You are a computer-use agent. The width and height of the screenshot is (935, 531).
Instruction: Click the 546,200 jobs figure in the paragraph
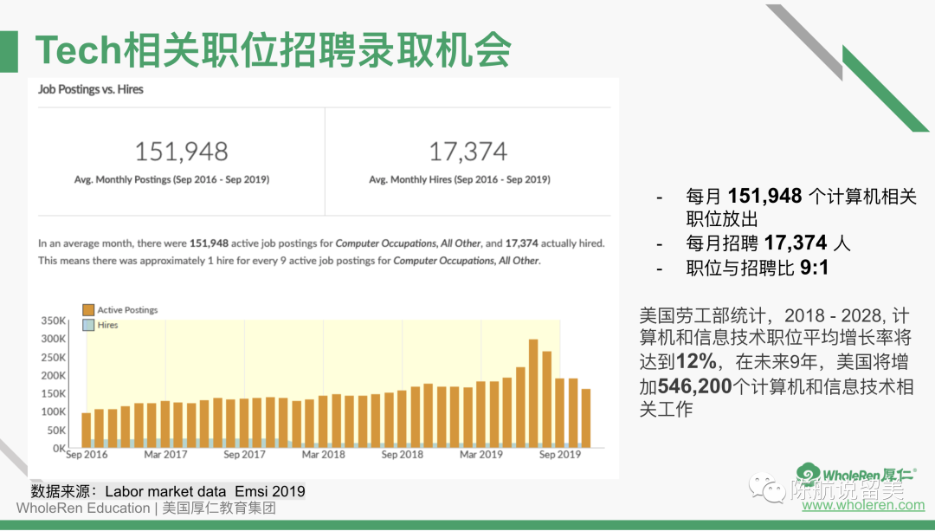[695, 386]
